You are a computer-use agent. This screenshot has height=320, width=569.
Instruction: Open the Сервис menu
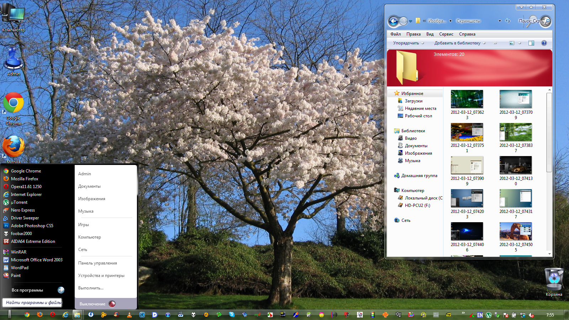coord(446,34)
